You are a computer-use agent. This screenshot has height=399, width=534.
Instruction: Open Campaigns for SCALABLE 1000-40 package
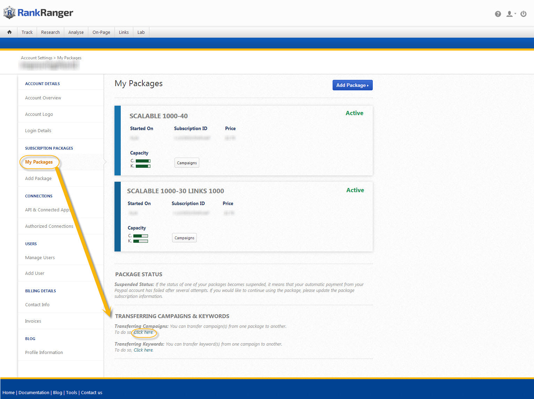[x=187, y=163]
